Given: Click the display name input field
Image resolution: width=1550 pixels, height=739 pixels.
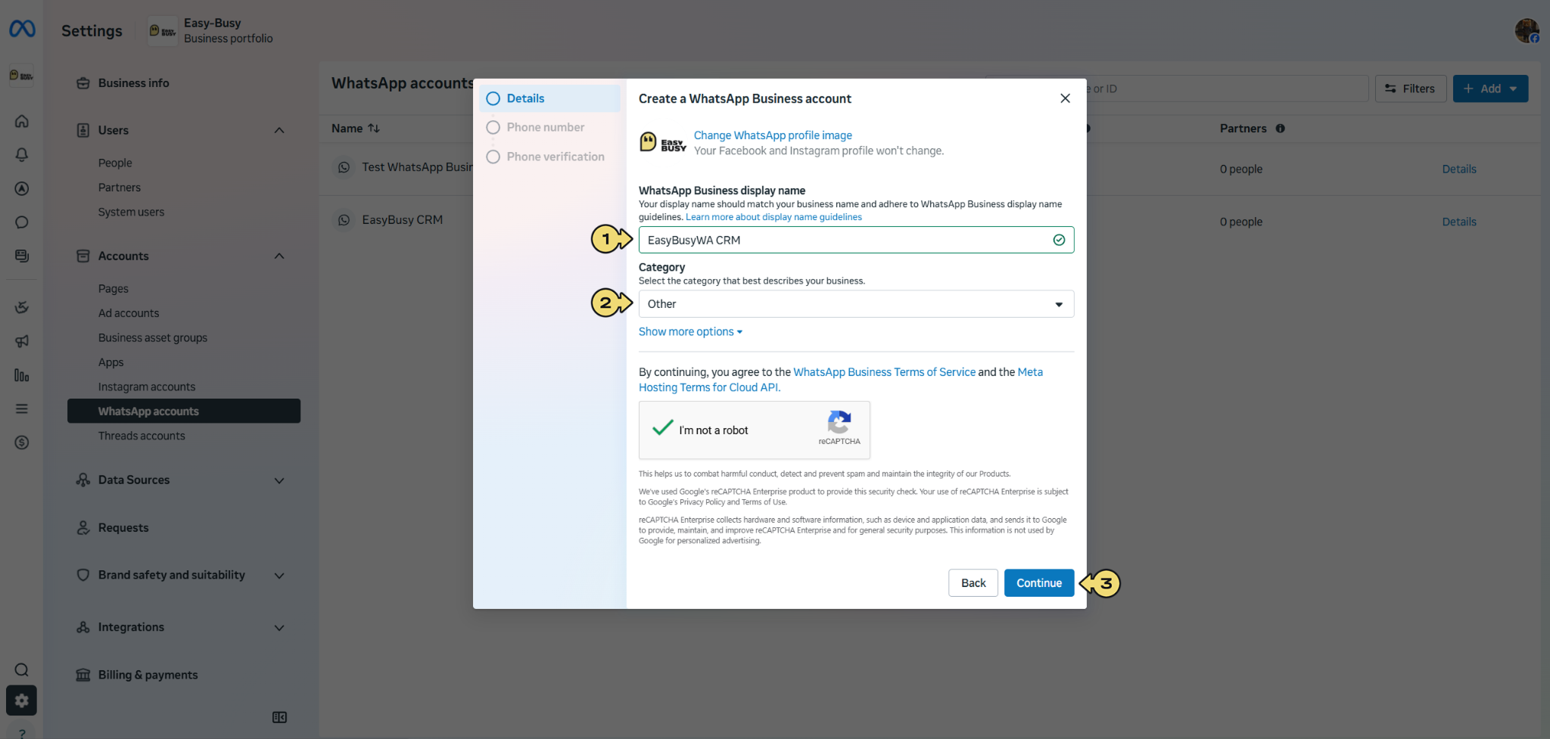Looking at the screenshot, I should click(x=856, y=240).
